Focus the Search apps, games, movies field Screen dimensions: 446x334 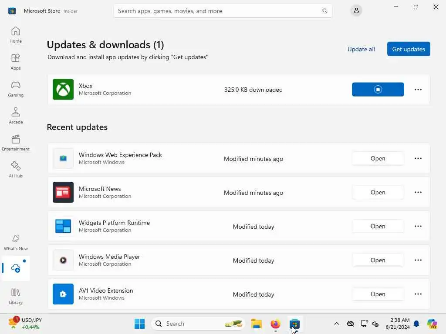click(x=223, y=11)
